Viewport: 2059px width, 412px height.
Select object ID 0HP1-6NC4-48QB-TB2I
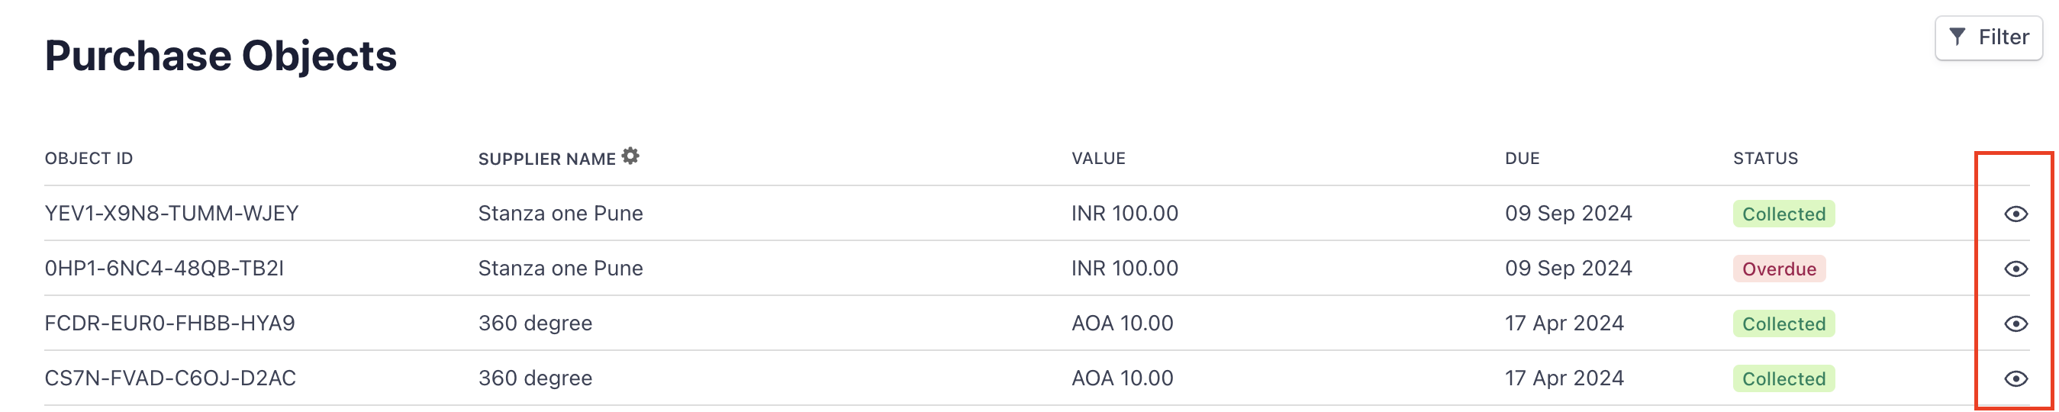pyautogui.click(x=164, y=269)
